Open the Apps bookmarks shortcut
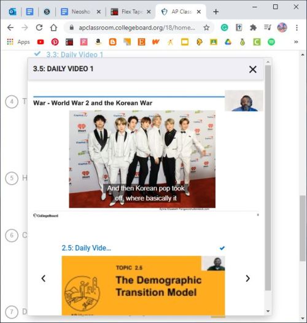 coord(18,42)
